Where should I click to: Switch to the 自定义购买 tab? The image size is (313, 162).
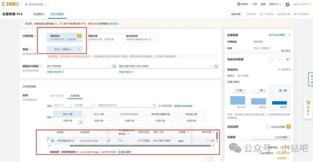coord(57,14)
